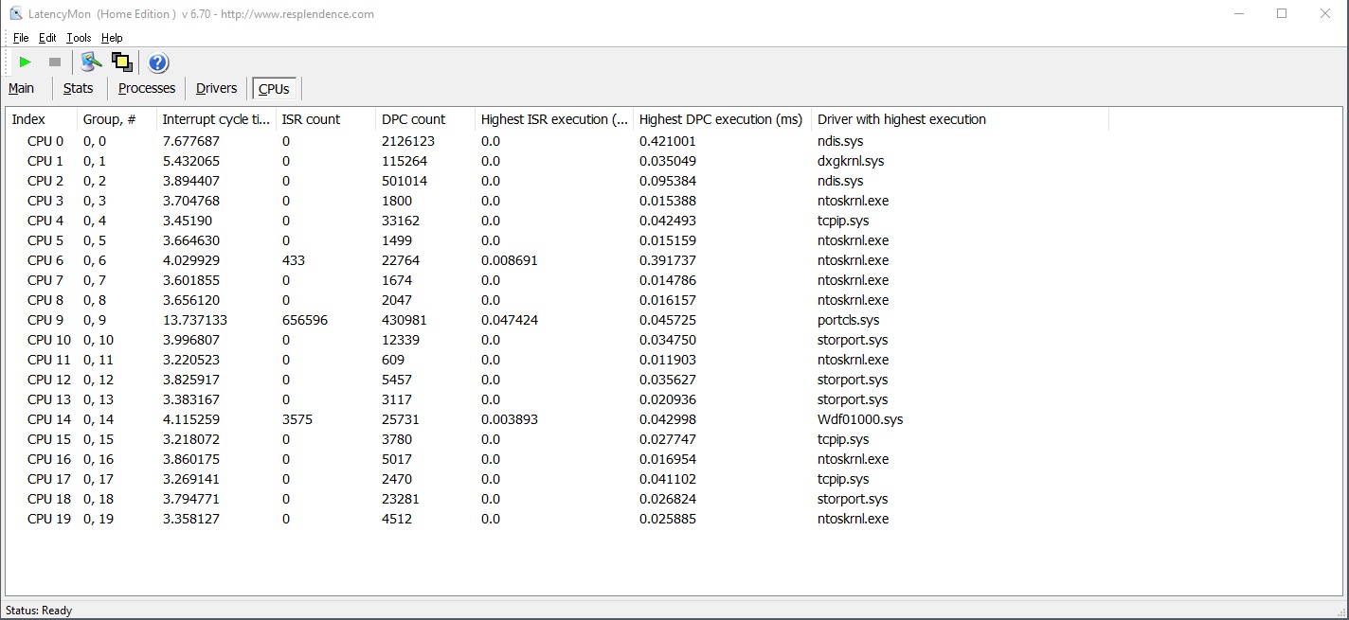The image size is (1349, 620).
Task: Switch to the Stats tab
Action: [78, 88]
